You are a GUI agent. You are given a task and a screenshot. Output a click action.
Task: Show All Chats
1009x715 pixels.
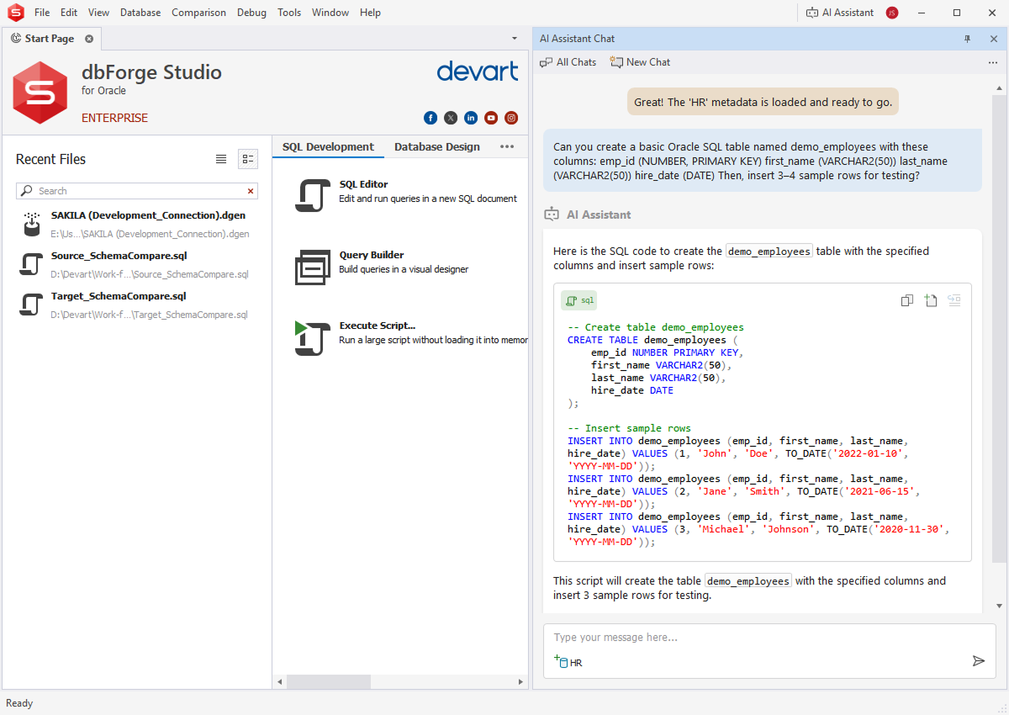[569, 62]
